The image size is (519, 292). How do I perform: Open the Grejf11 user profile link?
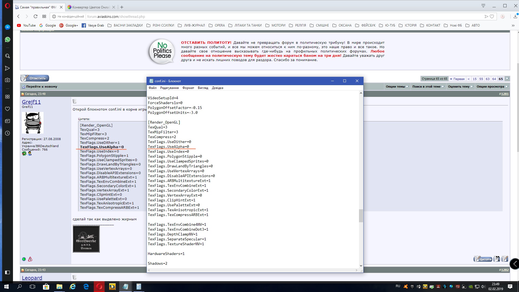[x=31, y=102]
